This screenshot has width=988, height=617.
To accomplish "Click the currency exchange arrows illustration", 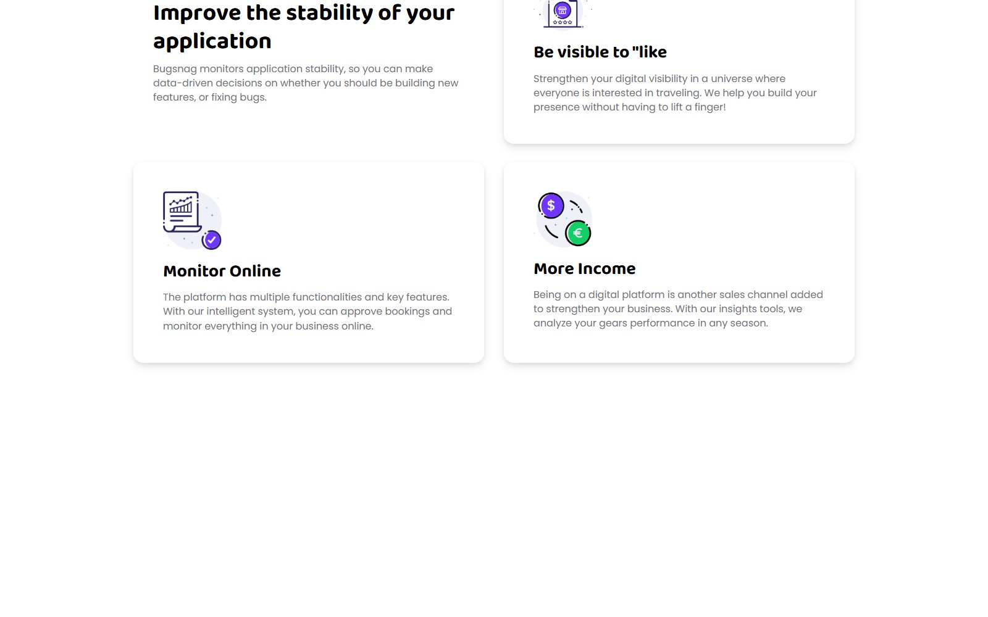I will pos(563,219).
